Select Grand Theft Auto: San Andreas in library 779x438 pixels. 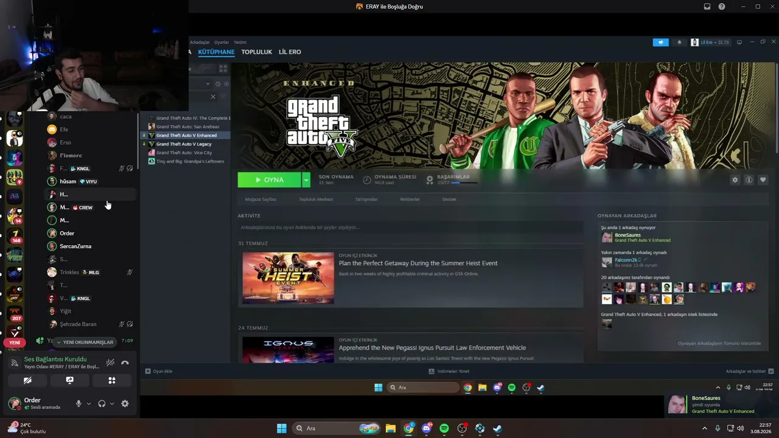pyautogui.click(x=187, y=127)
